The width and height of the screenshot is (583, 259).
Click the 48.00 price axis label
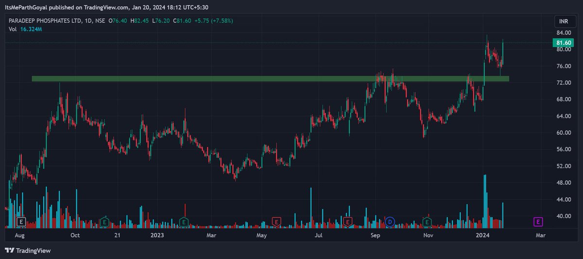[563, 183]
